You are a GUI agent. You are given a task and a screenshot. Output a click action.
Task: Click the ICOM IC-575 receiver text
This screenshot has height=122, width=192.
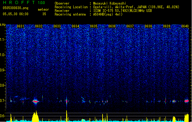(x=122, y=11)
